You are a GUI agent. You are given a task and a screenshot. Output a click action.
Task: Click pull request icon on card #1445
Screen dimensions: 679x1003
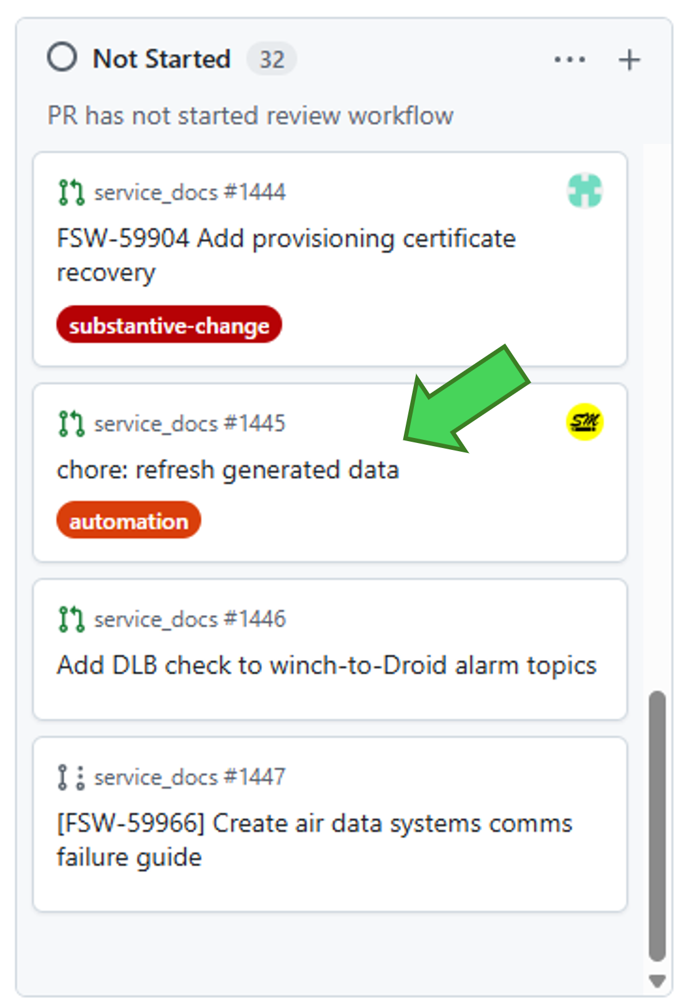pyautogui.click(x=71, y=424)
